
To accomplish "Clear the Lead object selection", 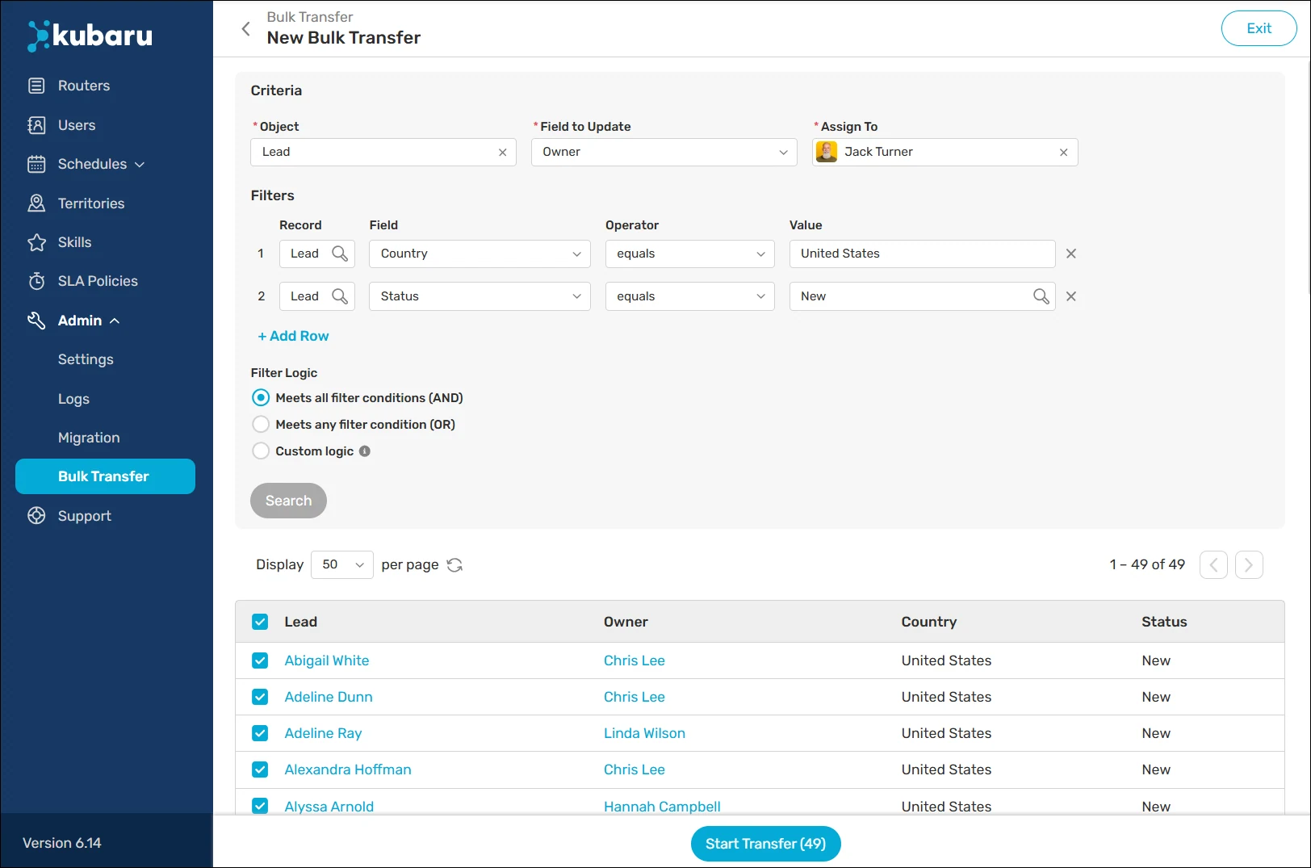I will click(502, 153).
